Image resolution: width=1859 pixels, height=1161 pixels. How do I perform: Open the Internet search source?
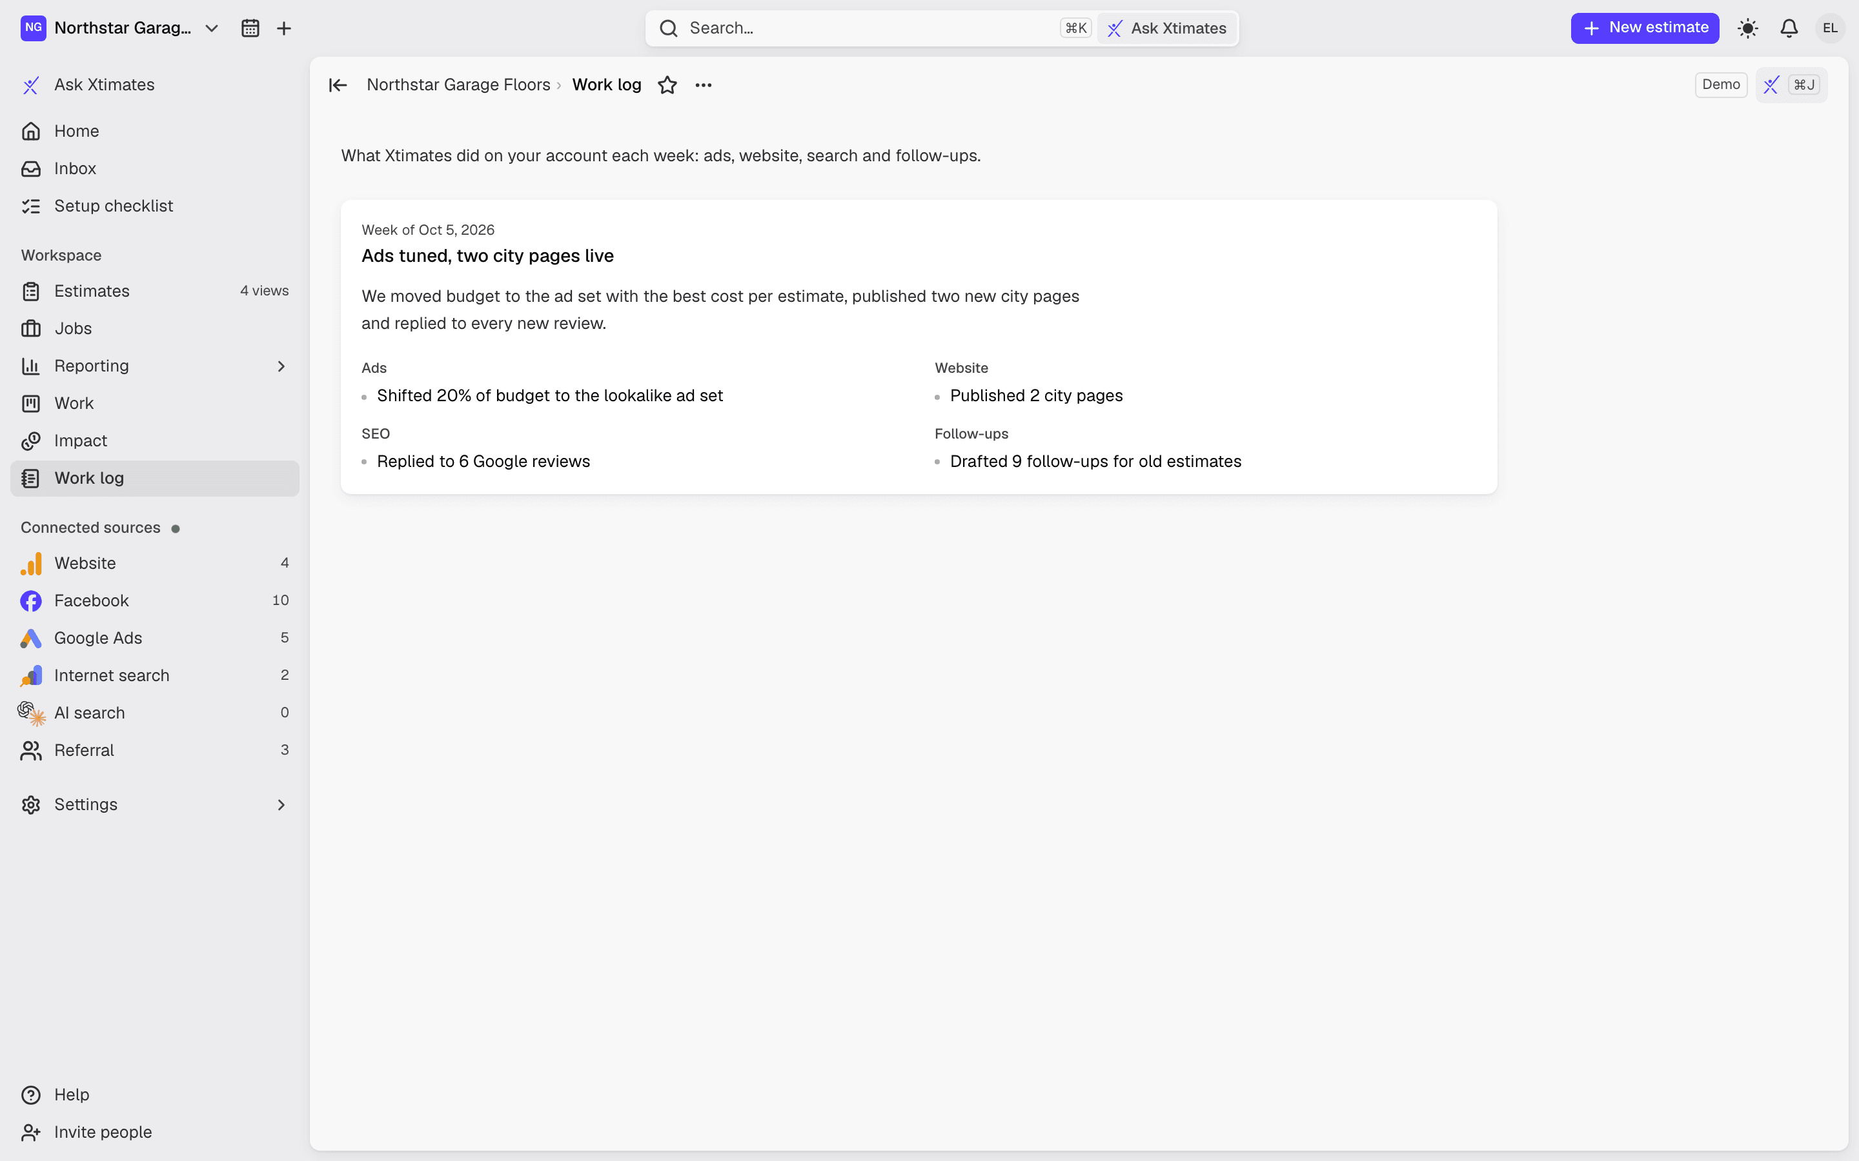coord(154,676)
